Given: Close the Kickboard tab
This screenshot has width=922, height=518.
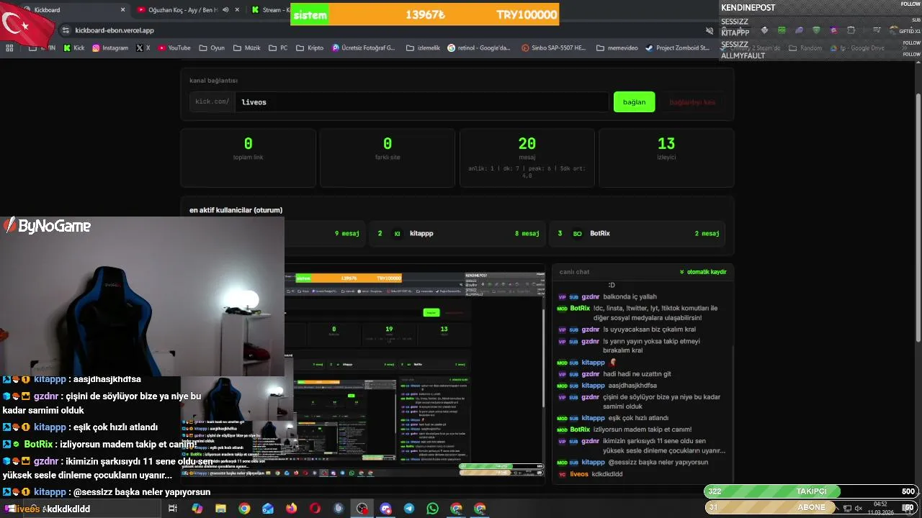Looking at the screenshot, I should [122, 10].
